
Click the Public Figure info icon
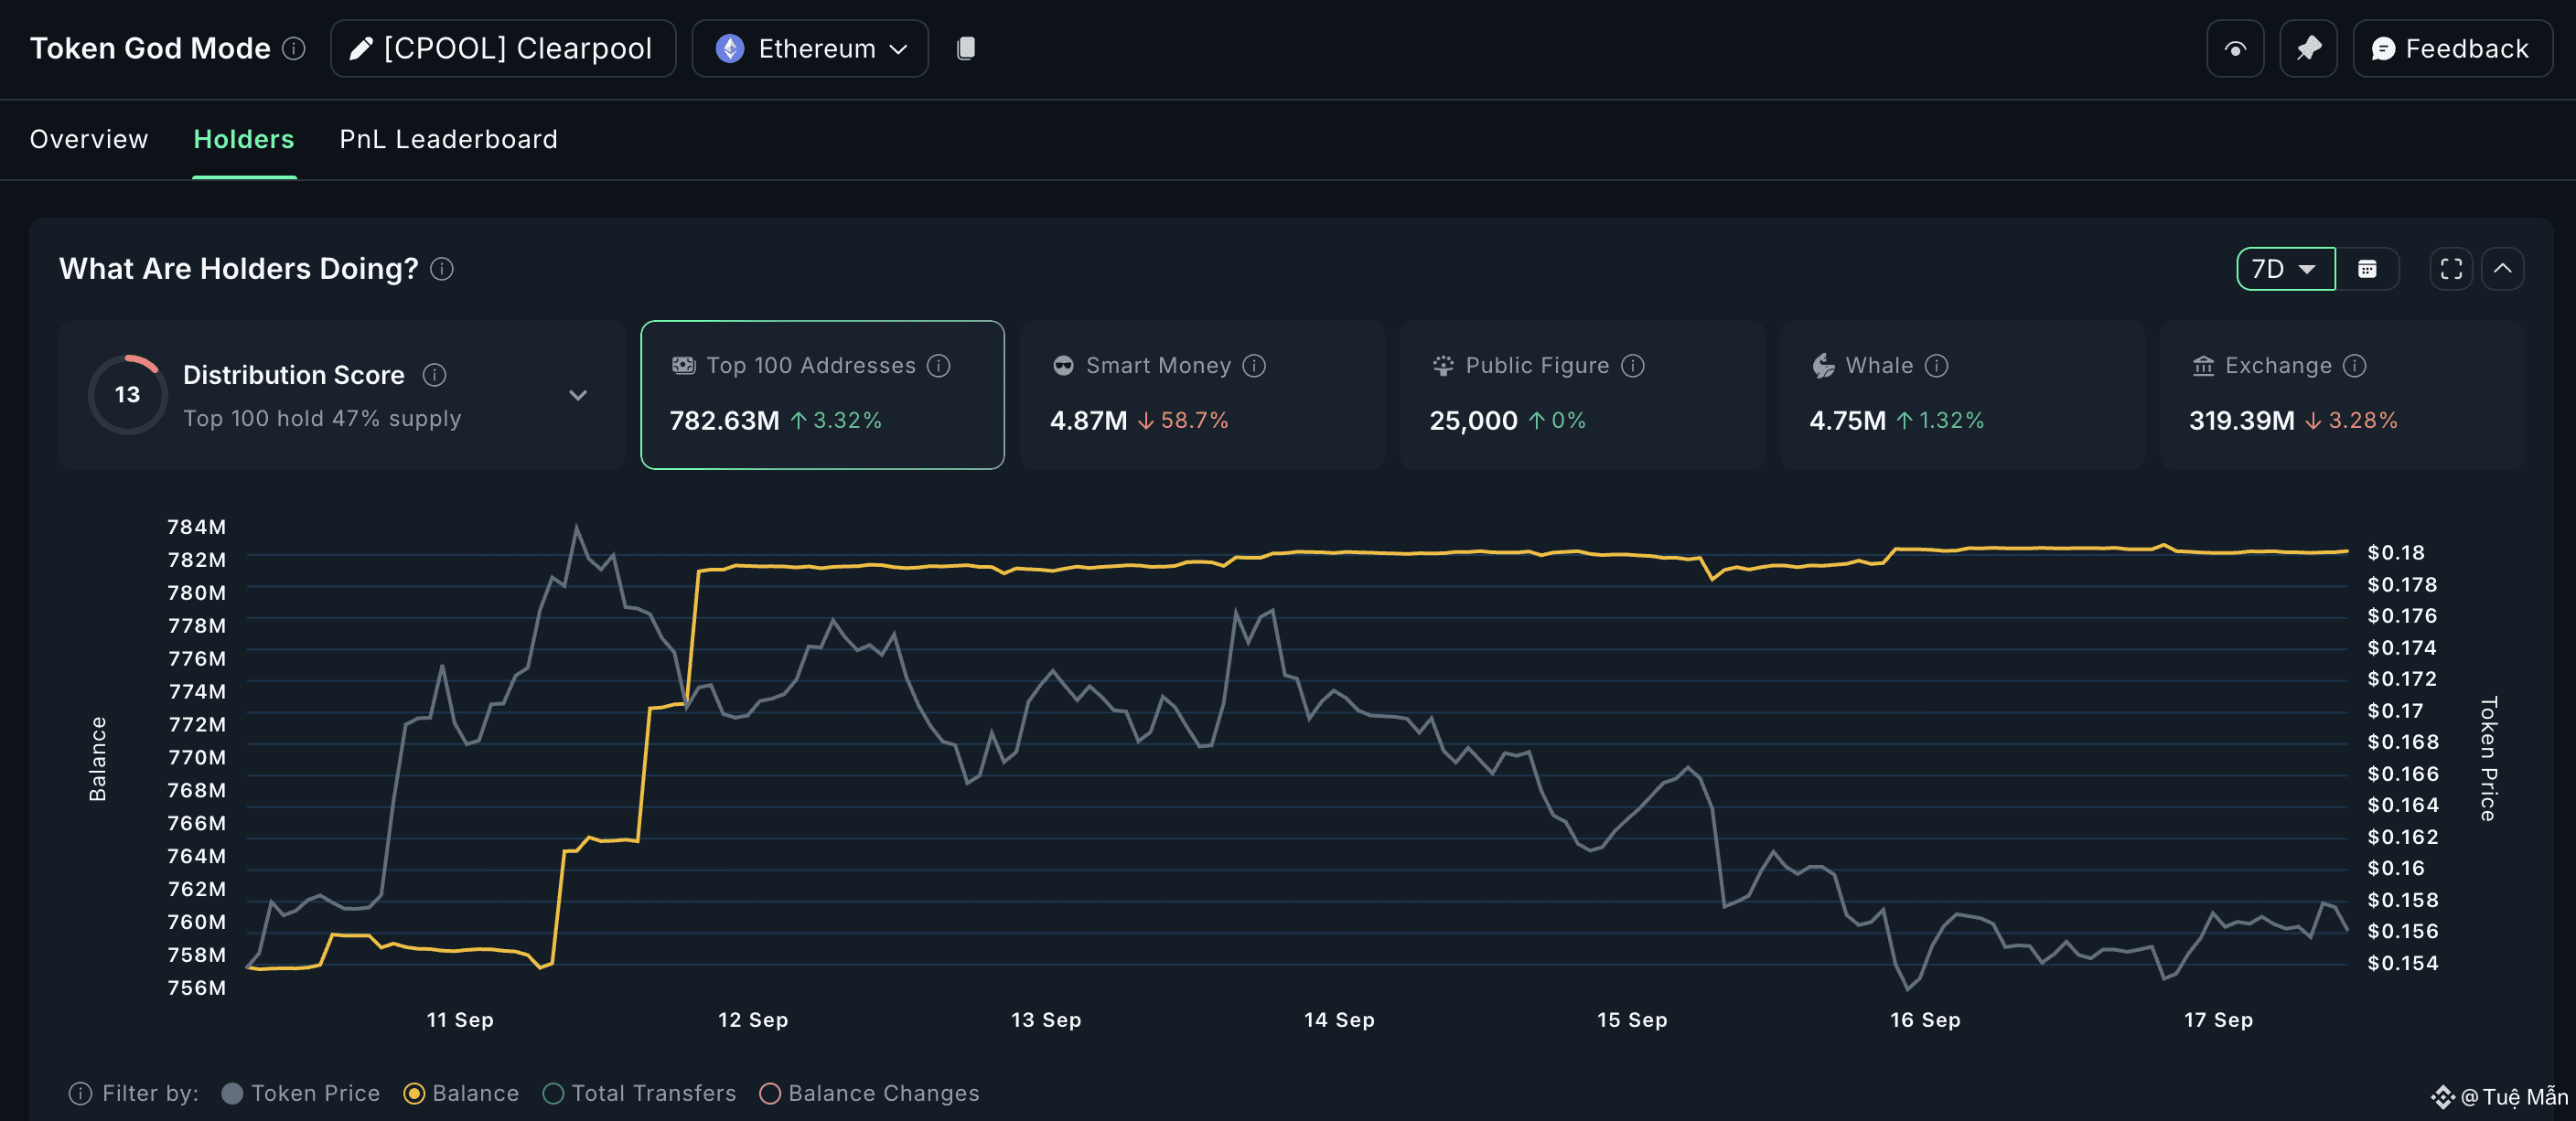(1632, 366)
